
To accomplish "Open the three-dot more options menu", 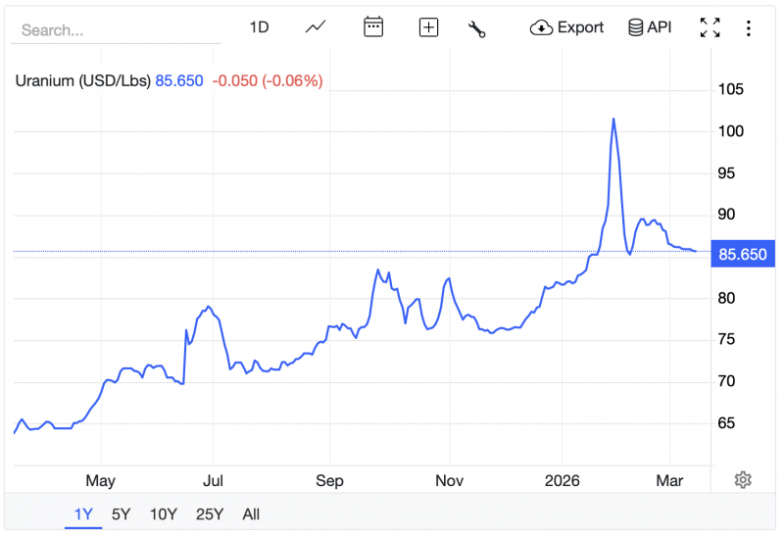I will [x=749, y=27].
